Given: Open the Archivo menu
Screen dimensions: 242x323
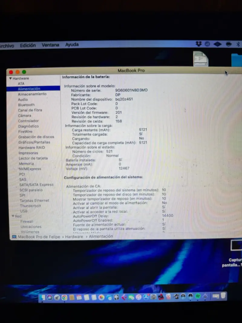Looking at the screenshot, I should tap(7, 46).
